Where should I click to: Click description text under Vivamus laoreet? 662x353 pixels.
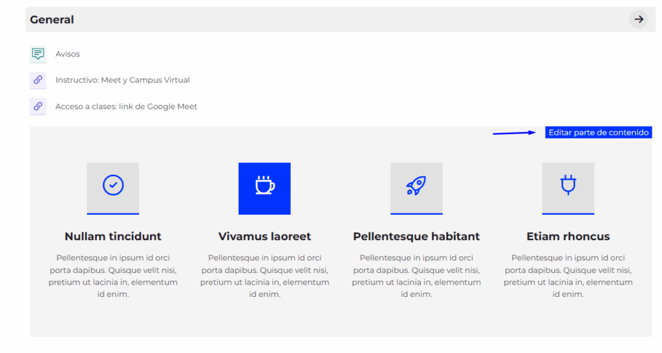tap(264, 276)
